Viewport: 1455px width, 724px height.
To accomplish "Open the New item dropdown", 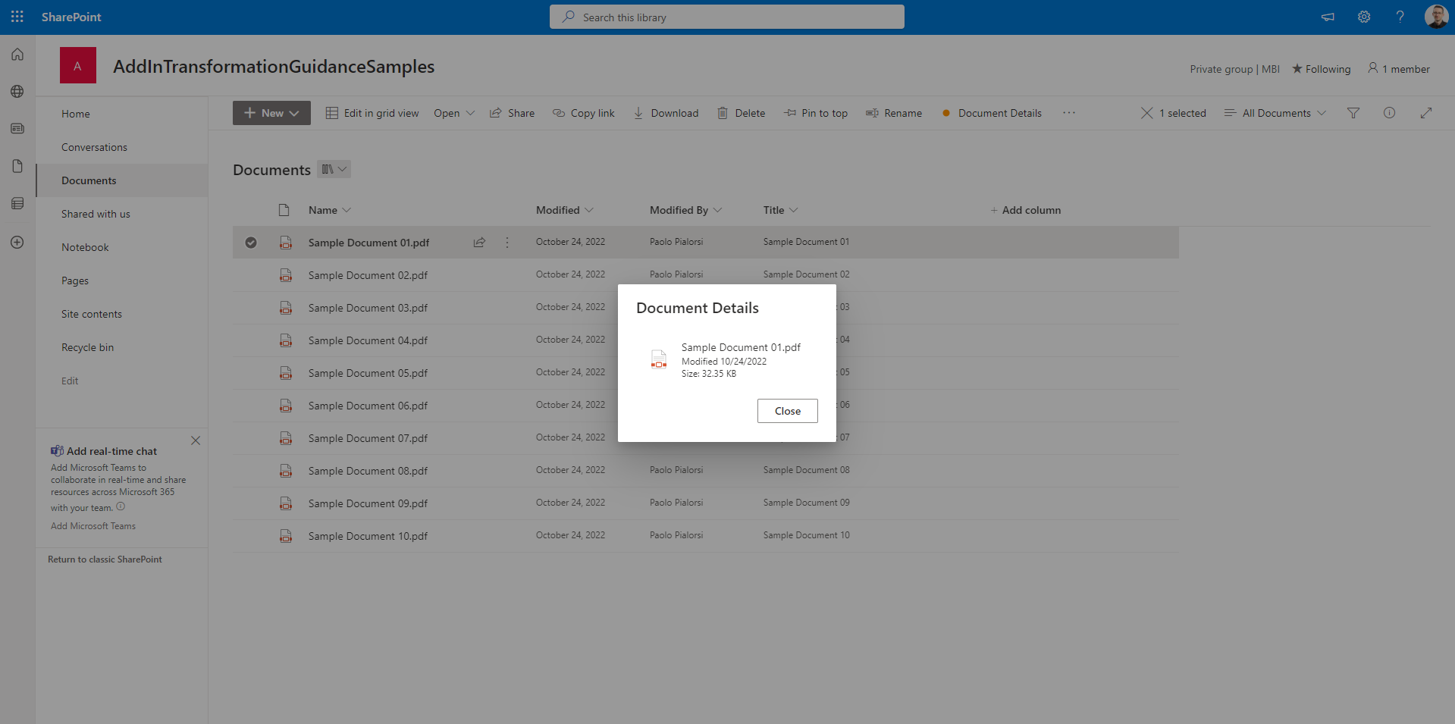I will pyautogui.click(x=271, y=112).
